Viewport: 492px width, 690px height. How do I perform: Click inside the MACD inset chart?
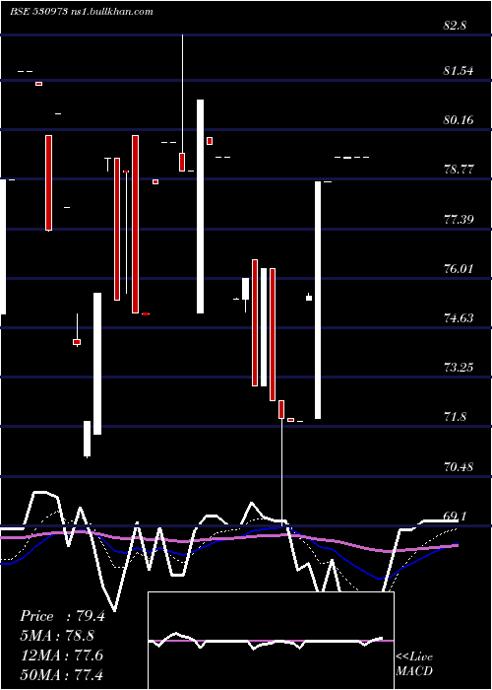[271, 641]
